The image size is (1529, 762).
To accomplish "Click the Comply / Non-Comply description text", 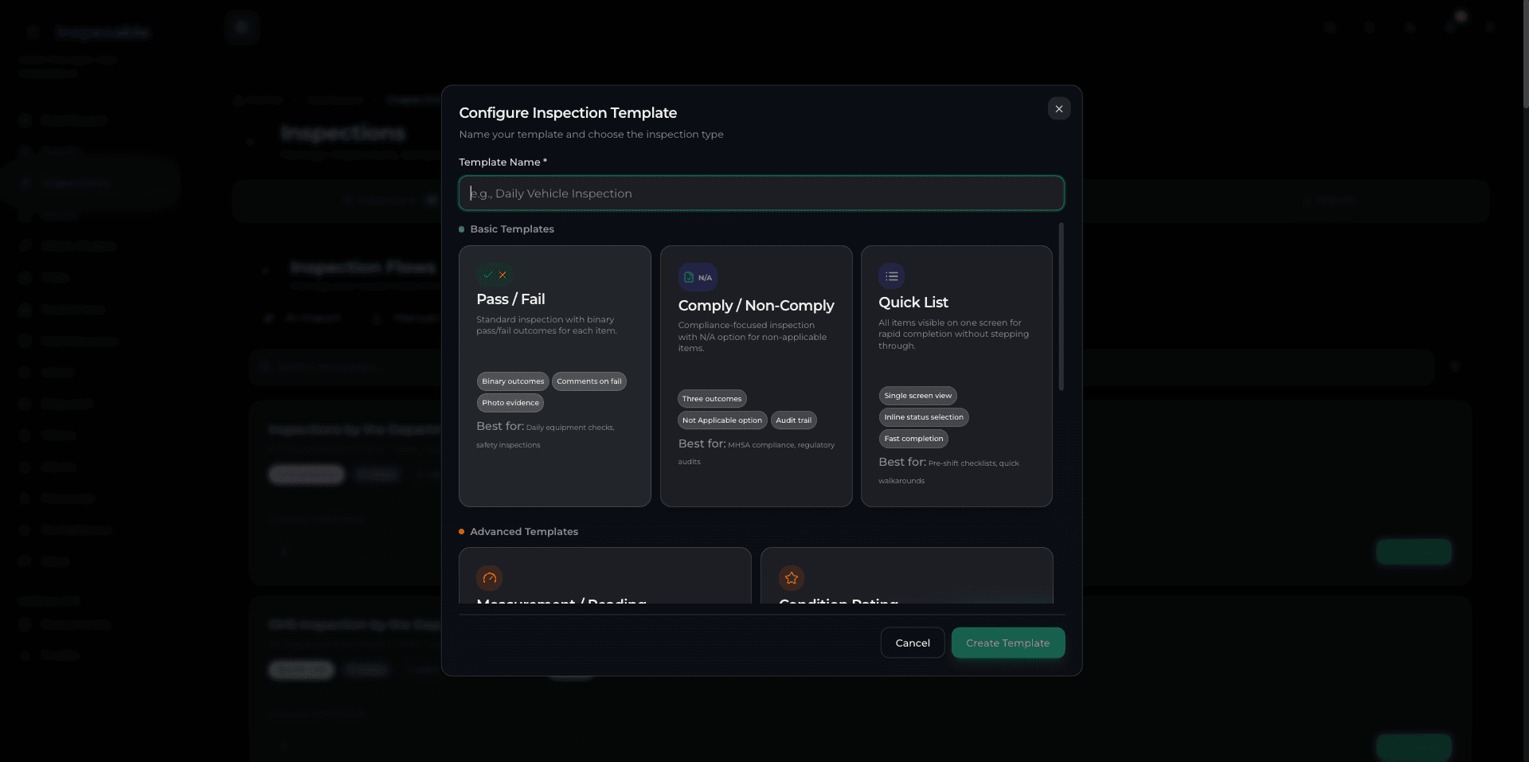I will [x=753, y=337].
